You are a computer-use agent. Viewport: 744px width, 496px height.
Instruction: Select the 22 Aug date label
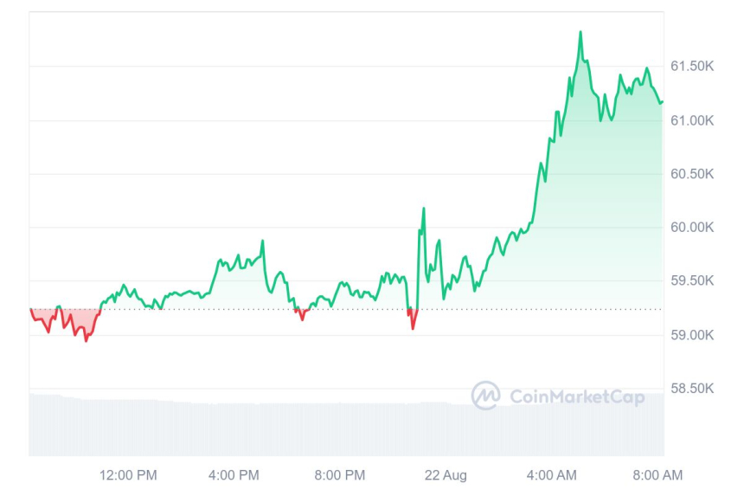coord(446,474)
